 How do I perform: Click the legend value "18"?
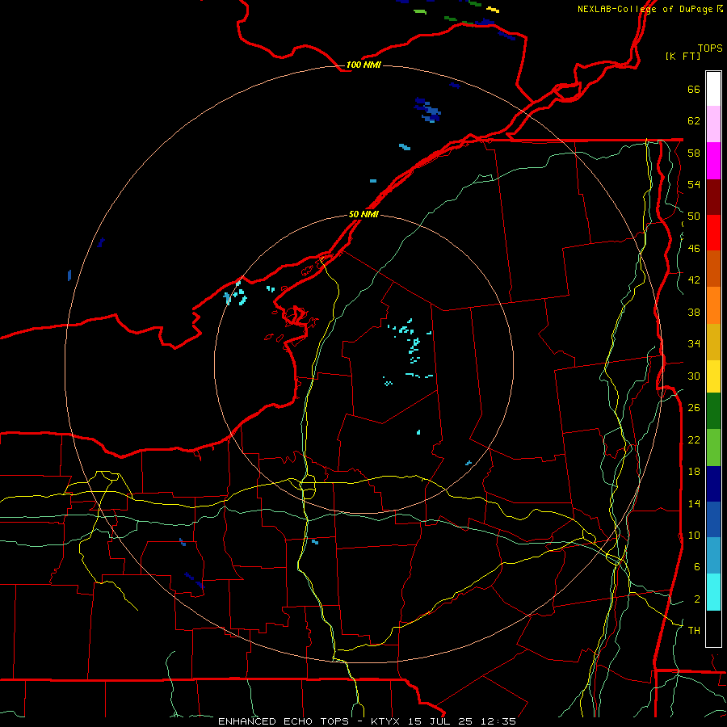pyautogui.click(x=694, y=472)
